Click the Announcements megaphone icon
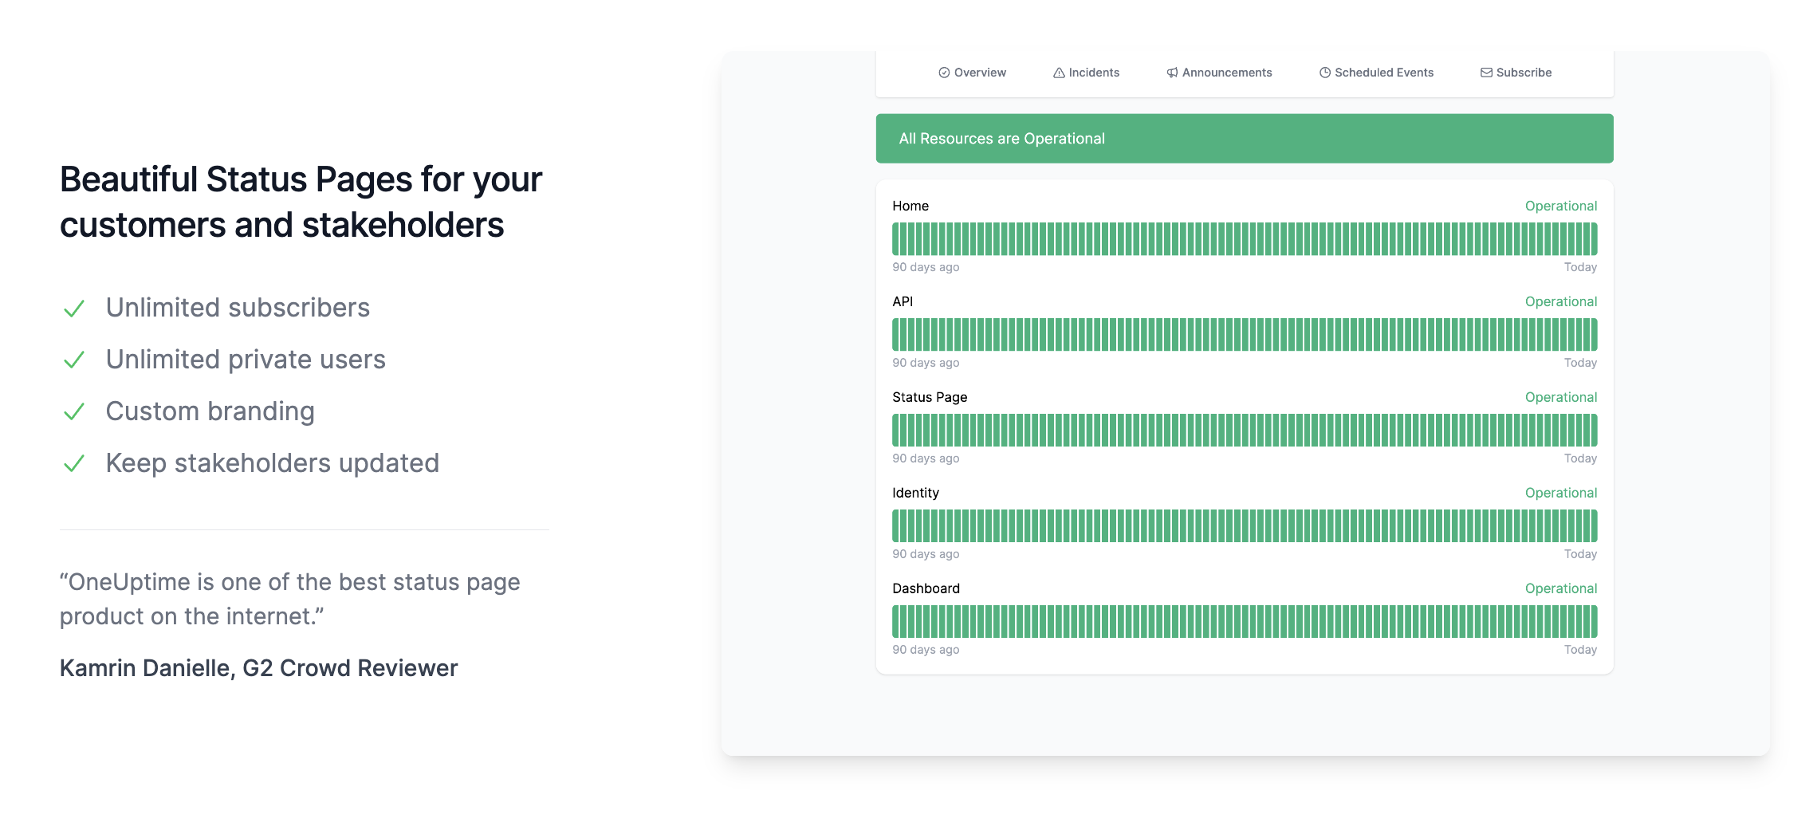The width and height of the screenshot is (1813, 834). click(1171, 73)
